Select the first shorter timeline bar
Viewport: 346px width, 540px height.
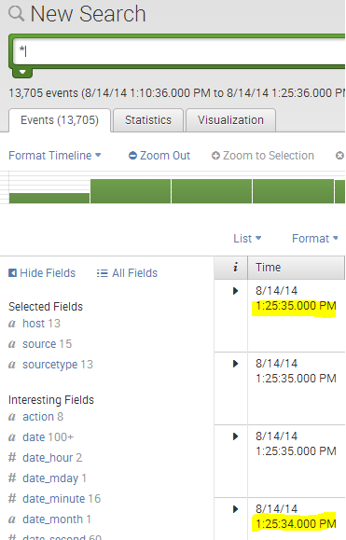point(49,198)
